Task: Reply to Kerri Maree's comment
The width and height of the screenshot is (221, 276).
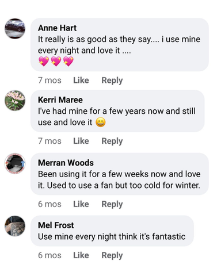Action: tap(112, 141)
